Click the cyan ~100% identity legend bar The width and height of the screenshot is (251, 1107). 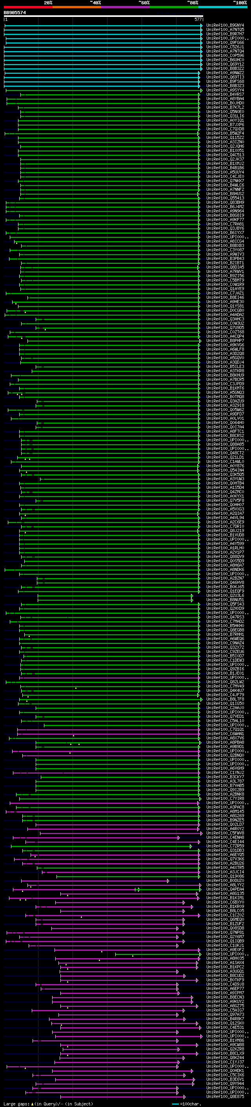(x=223, y=7)
